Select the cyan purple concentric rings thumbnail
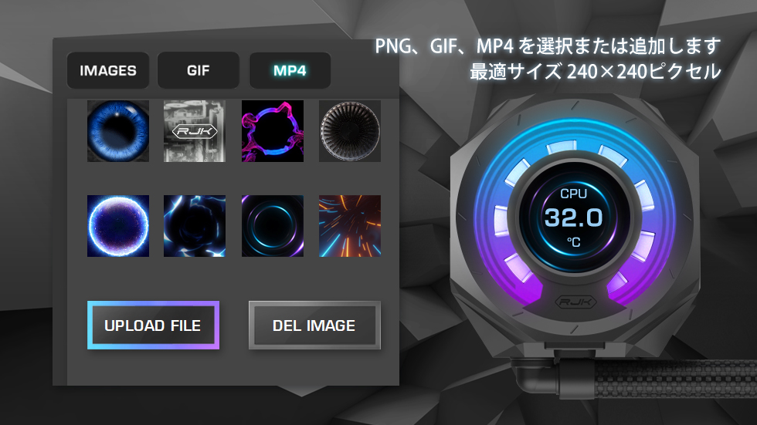 click(272, 226)
